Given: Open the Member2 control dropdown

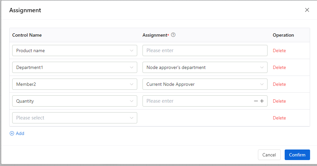Looking at the screenshot, I should pyautogui.click(x=75, y=84).
